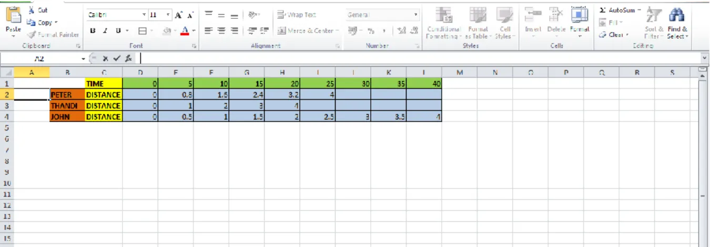
Task: Select column M header
Action: coord(460,72)
